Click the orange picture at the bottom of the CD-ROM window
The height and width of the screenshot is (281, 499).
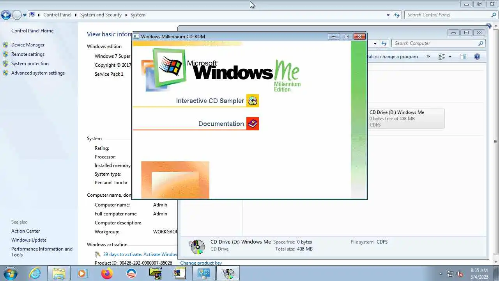tap(175, 180)
